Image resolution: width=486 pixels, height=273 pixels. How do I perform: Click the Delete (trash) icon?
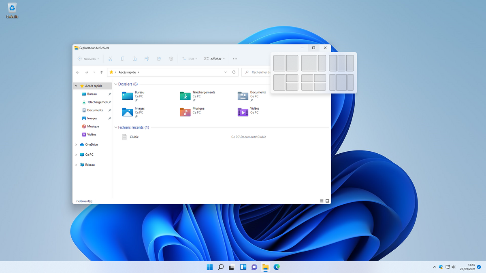pos(171,59)
